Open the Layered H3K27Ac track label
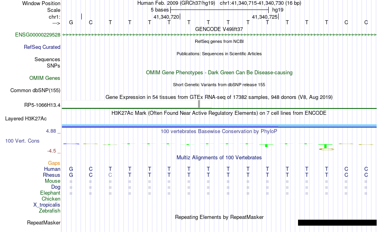The height and width of the screenshot is (232, 377). [x=26, y=119]
